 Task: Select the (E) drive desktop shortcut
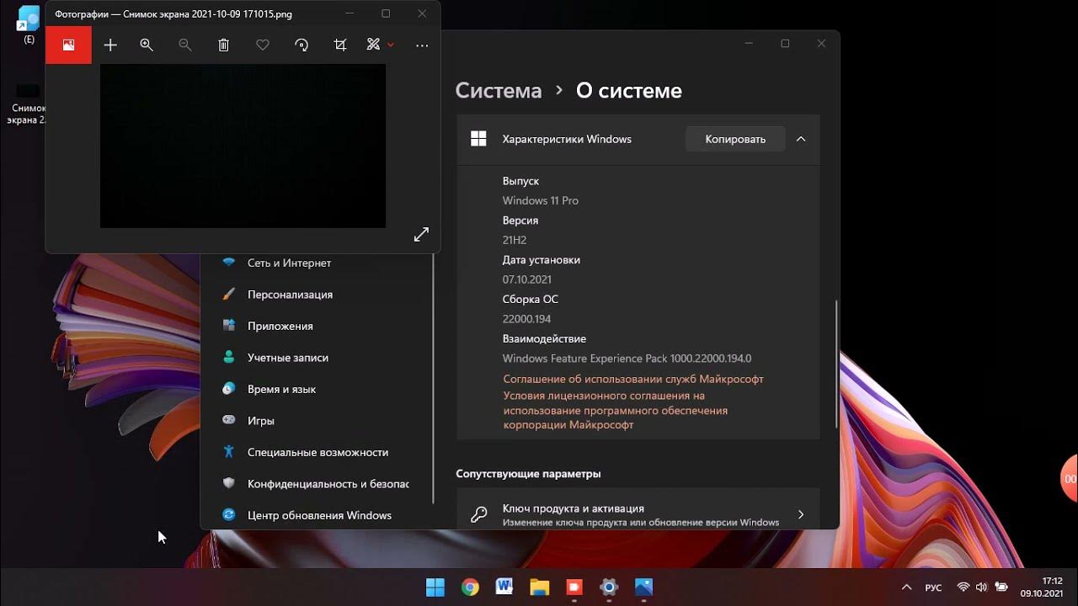[x=29, y=24]
